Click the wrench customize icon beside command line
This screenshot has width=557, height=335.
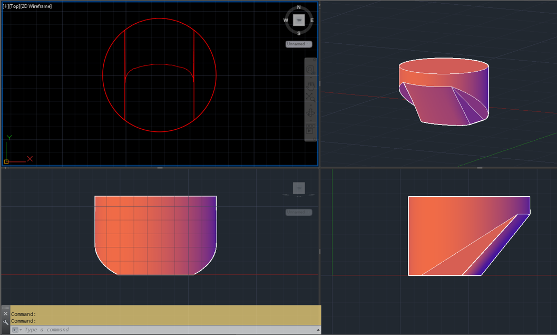tap(6, 322)
